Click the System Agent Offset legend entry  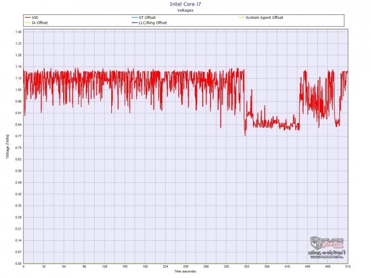261,18
